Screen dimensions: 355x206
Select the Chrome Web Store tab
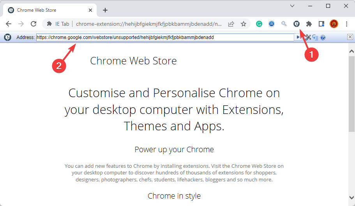pyautogui.click(x=50, y=10)
